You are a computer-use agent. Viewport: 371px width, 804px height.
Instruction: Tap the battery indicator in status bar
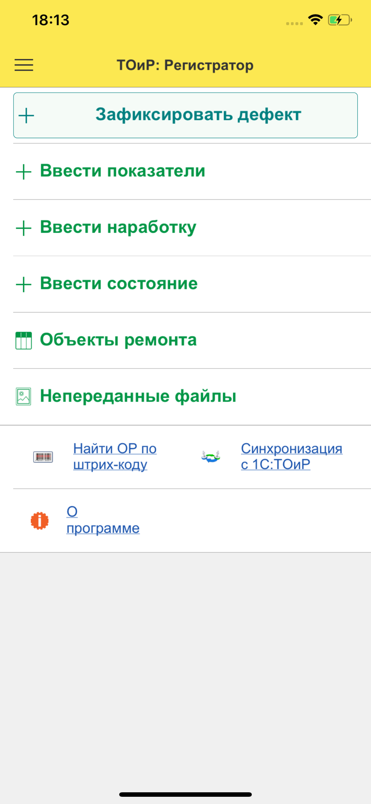(340, 20)
